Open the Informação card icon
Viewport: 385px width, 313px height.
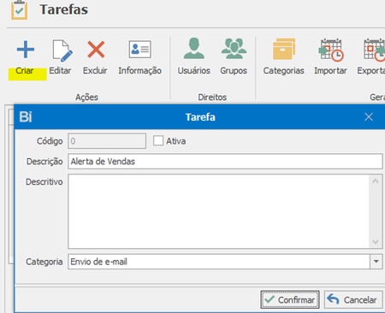139,50
